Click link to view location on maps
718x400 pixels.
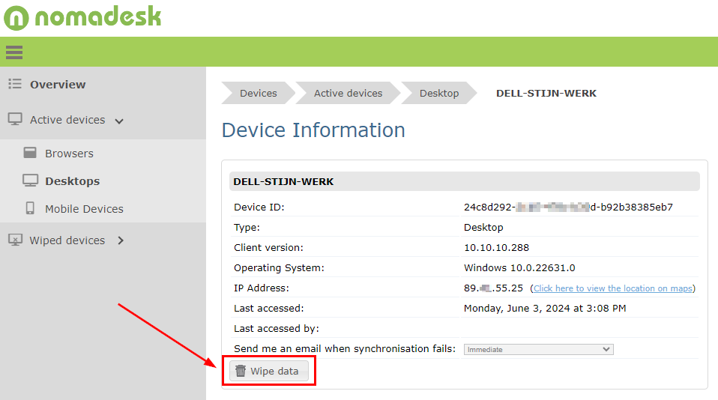pyautogui.click(x=612, y=288)
